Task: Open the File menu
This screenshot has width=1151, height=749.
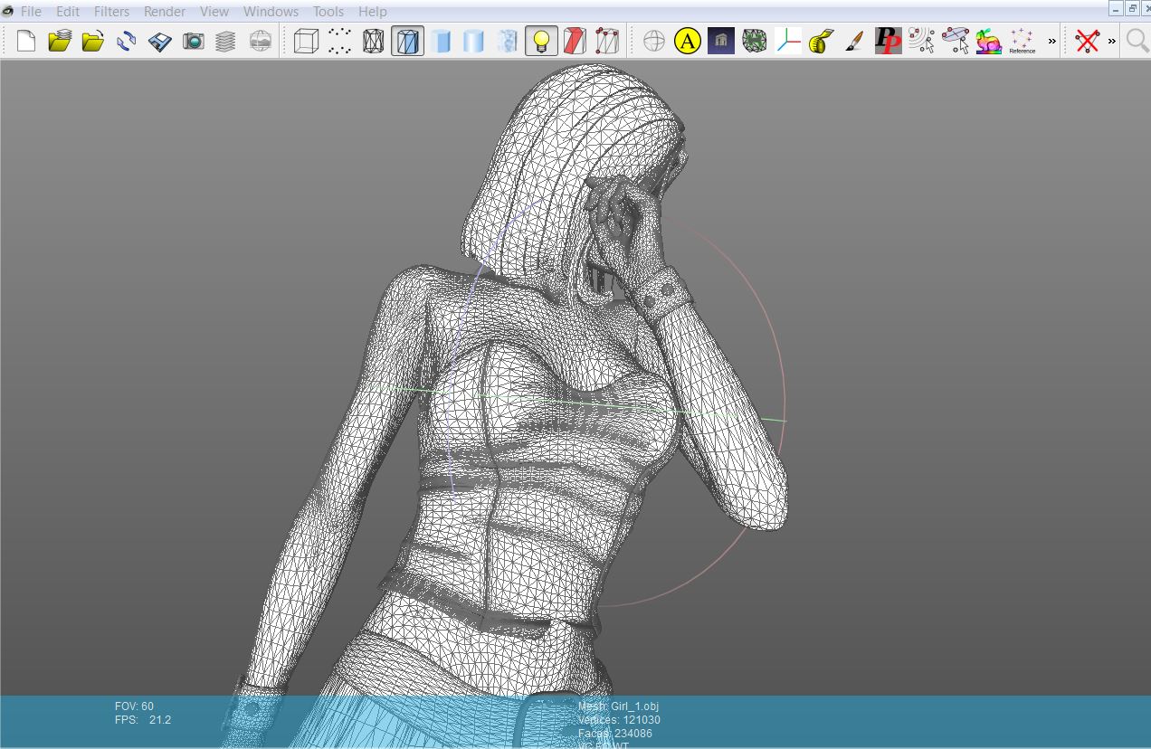Action: [31, 12]
